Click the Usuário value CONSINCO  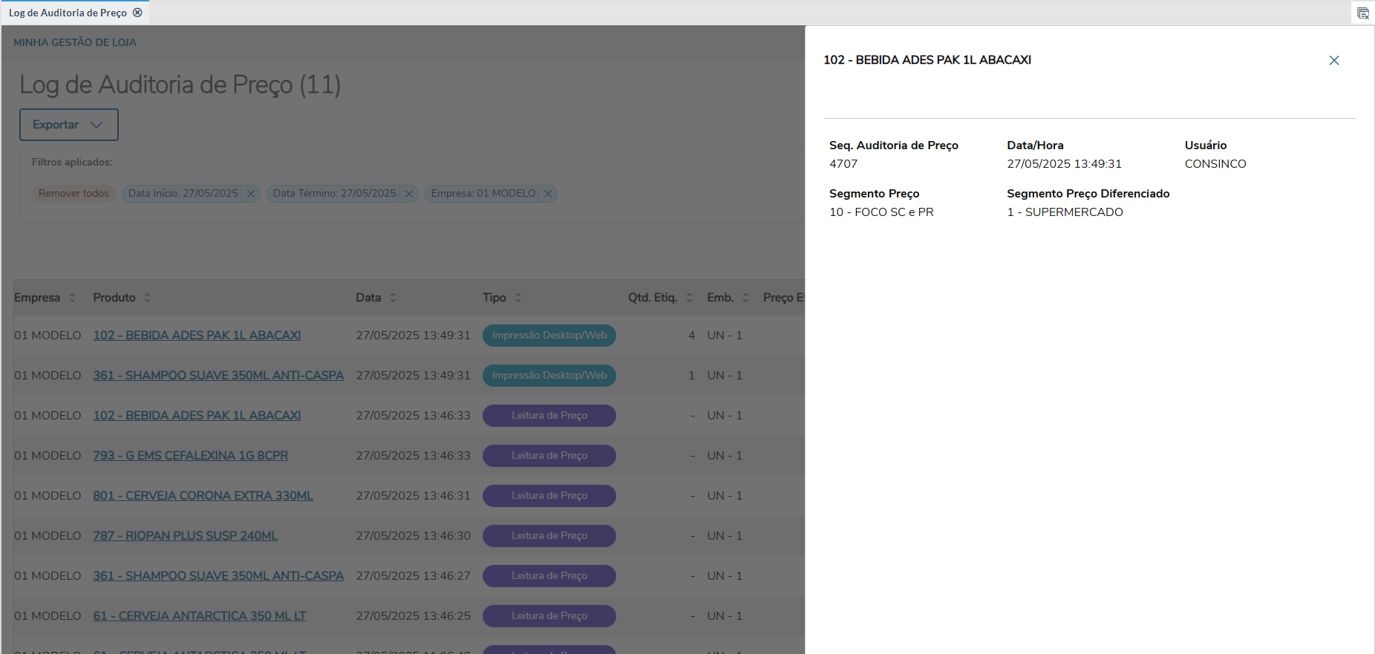(1215, 164)
